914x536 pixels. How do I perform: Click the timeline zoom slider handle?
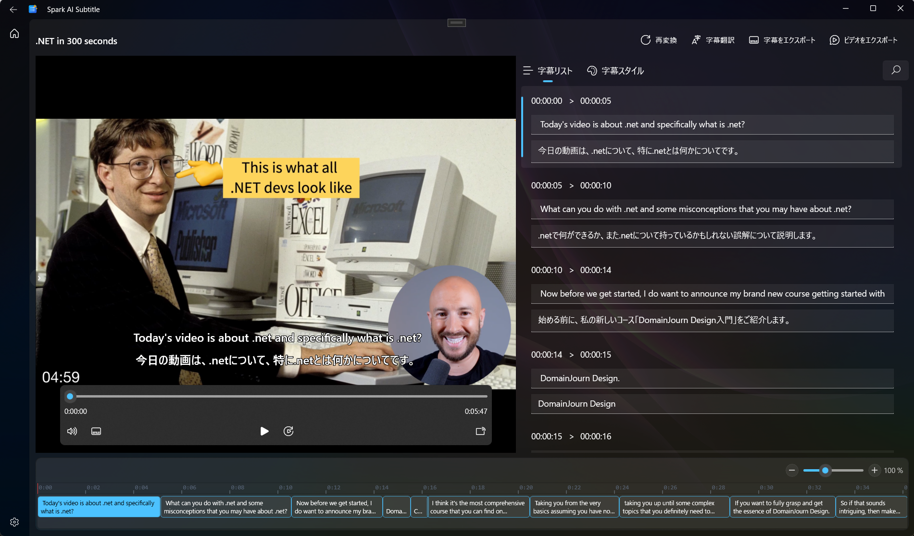point(825,470)
